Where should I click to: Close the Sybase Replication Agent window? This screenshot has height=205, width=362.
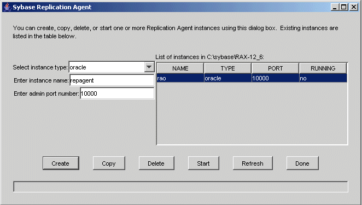point(353,7)
